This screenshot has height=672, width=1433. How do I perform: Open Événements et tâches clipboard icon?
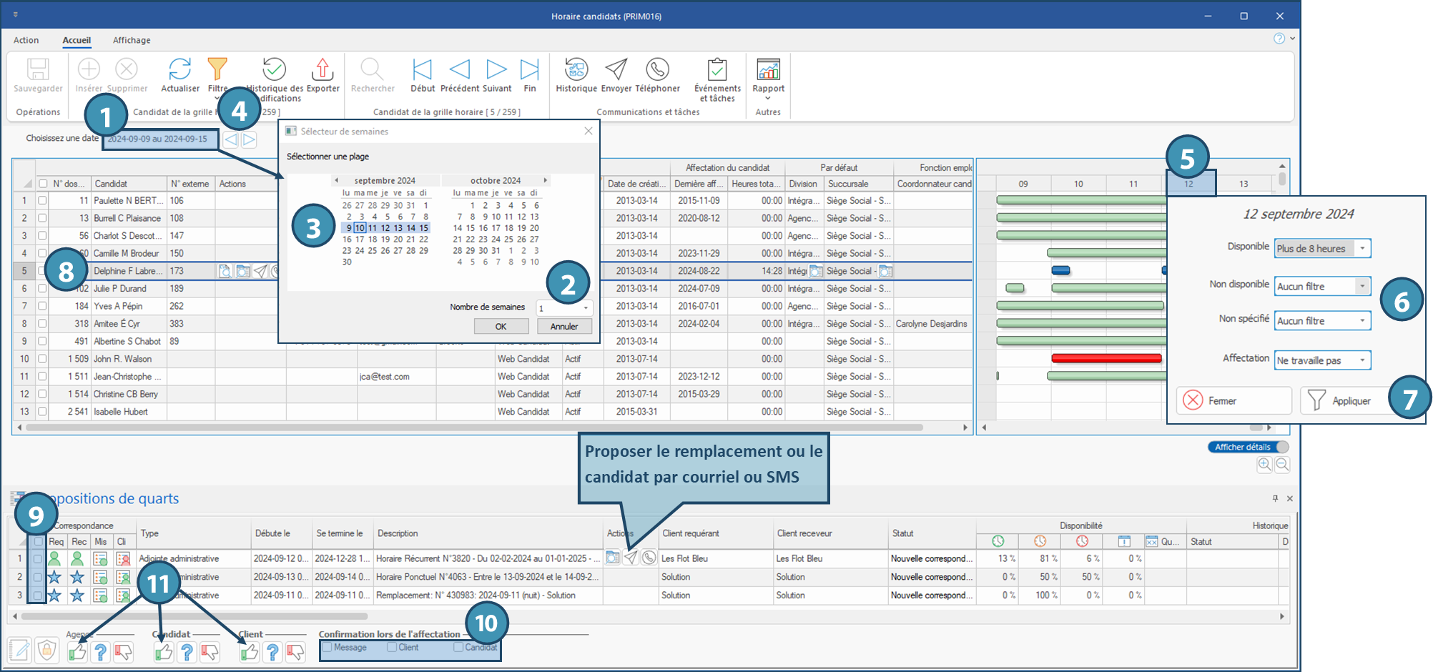coord(716,70)
